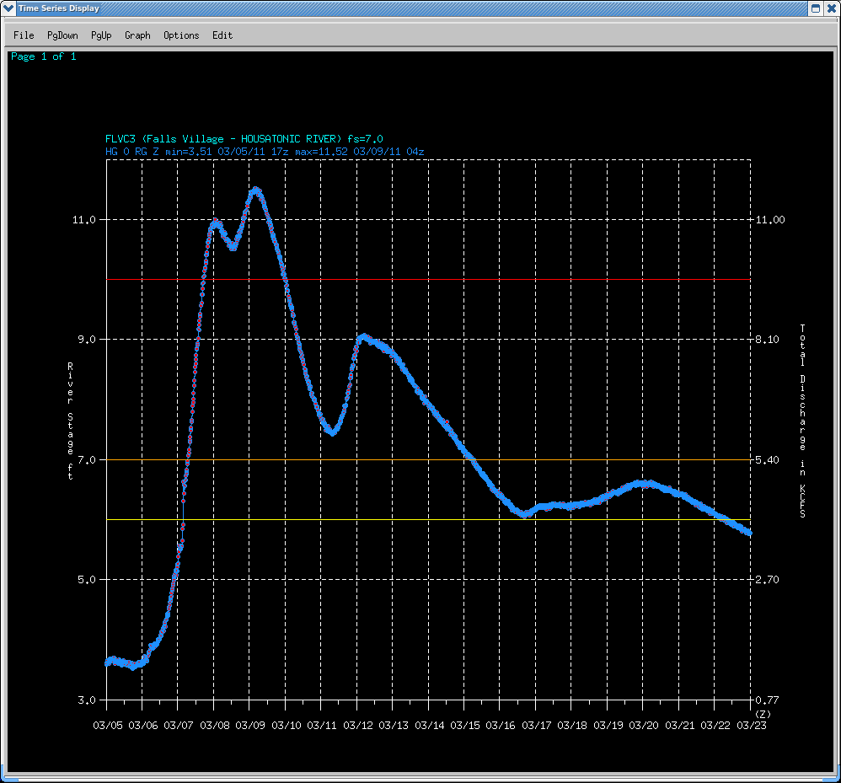Click the PgUp menu item
Viewport: 841px width, 783px height.
coord(101,35)
